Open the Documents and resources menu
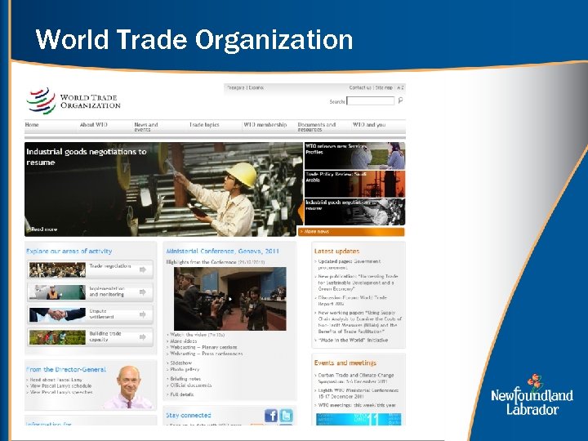Screen dimensions: 588x441 point(317,127)
